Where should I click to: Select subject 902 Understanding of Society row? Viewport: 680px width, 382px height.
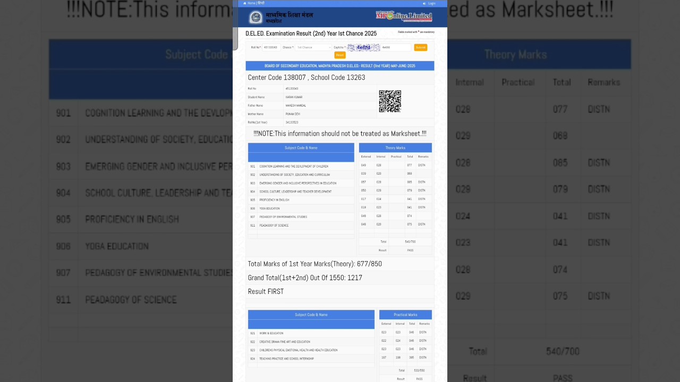(301, 175)
